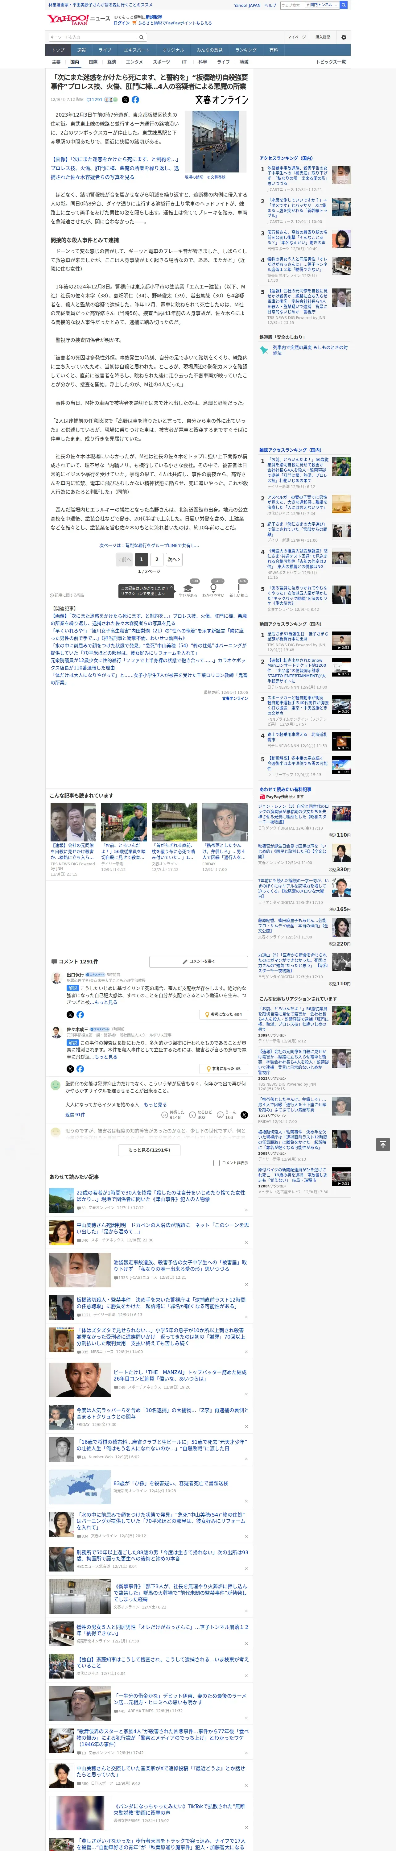The height and width of the screenshot is (1851, 396).
Task: Click なるほど reaction with 302 count
Action: tap(200, 1115)
